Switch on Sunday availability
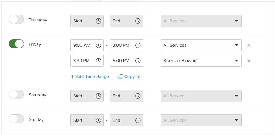Image resolution: width=275 pixels, height=136 pixels. (x=16, y=119)
